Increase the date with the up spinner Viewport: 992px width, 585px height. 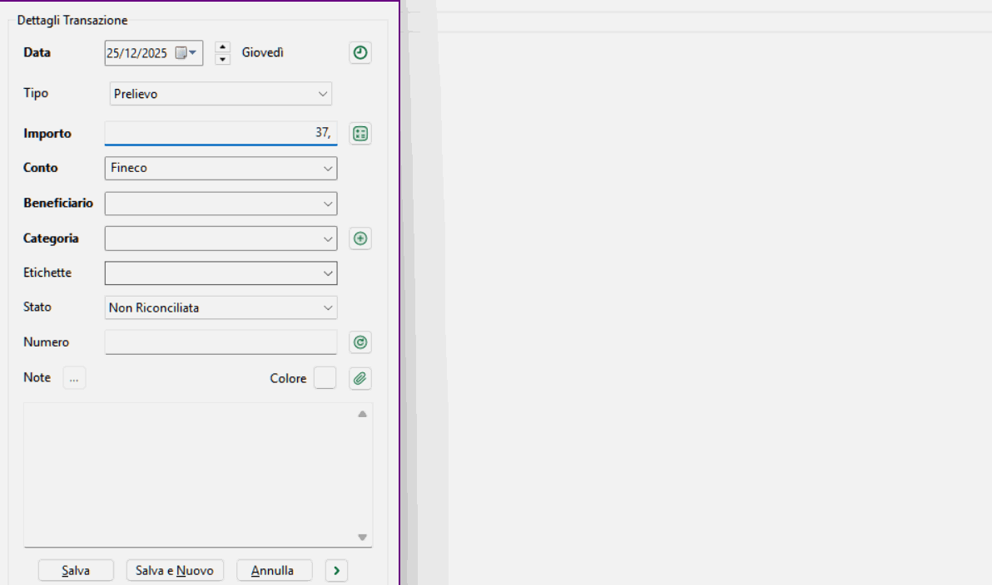(222, 47)
